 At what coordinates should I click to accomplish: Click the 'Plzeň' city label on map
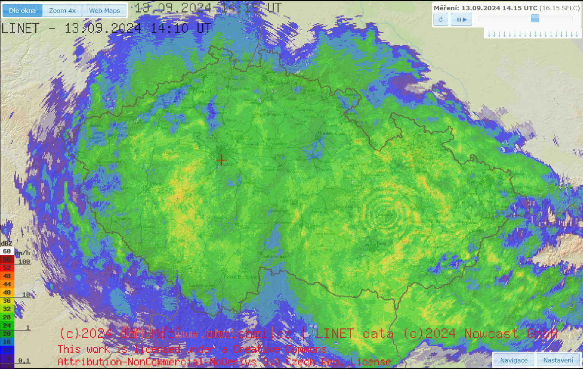[155, 184]
